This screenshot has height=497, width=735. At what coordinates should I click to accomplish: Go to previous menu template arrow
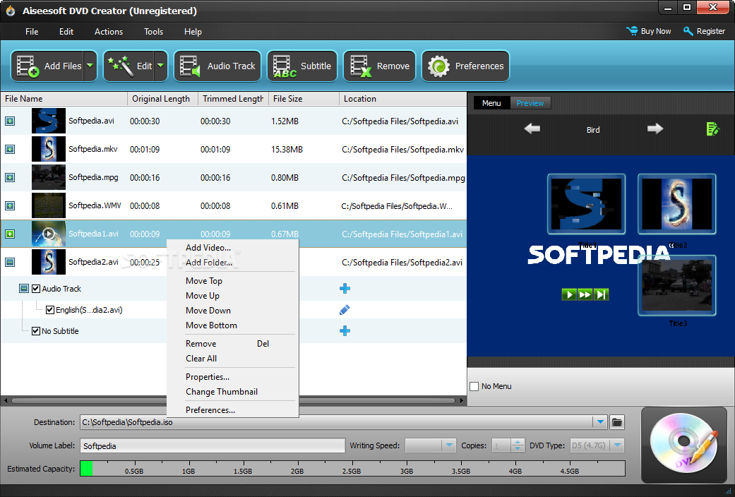(x=532, y=129)
